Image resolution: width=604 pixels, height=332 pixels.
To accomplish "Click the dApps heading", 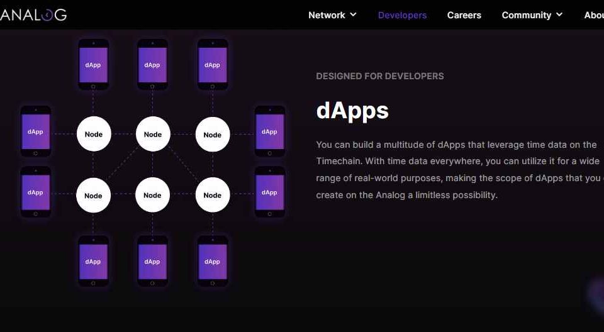I will (352, 111).
